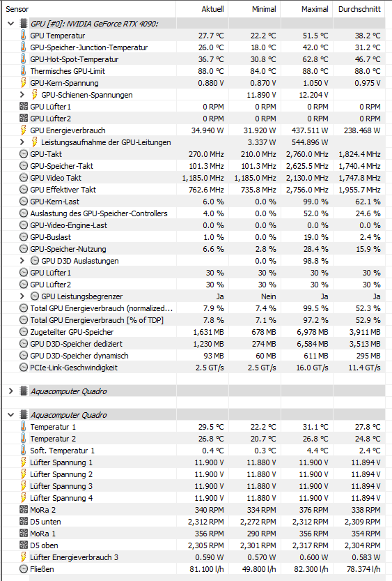392x581 pixels.
Task: Expand GPU Leistungsbegrenzer entries
Action: click(22, 296)
